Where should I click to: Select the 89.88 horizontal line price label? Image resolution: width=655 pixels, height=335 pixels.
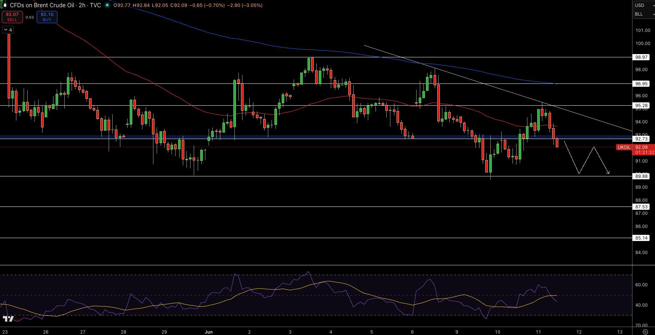pyautogui.click(x=641, y=176)
